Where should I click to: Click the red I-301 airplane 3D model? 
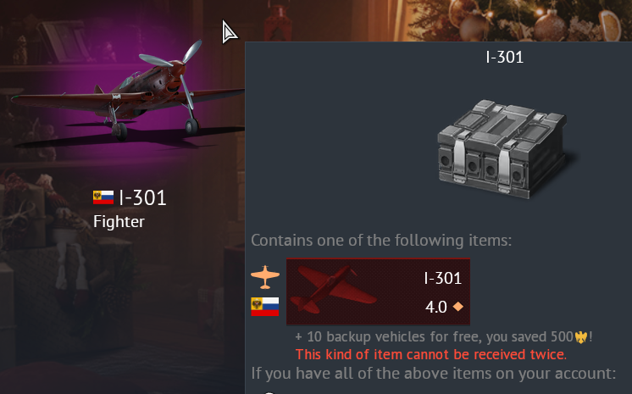129,92
